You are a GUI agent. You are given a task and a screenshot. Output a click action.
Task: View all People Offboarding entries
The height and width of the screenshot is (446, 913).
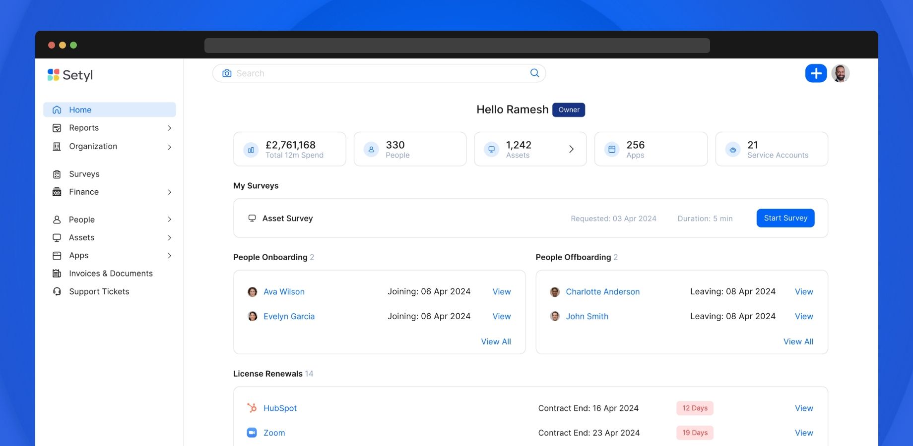point(798,341)
